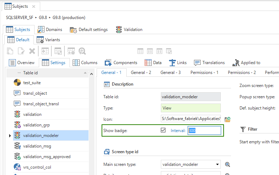The width and height of the screenshot is (279, 175).
Task: Click the copy subject toolbar icon
Action: (10, 51)
